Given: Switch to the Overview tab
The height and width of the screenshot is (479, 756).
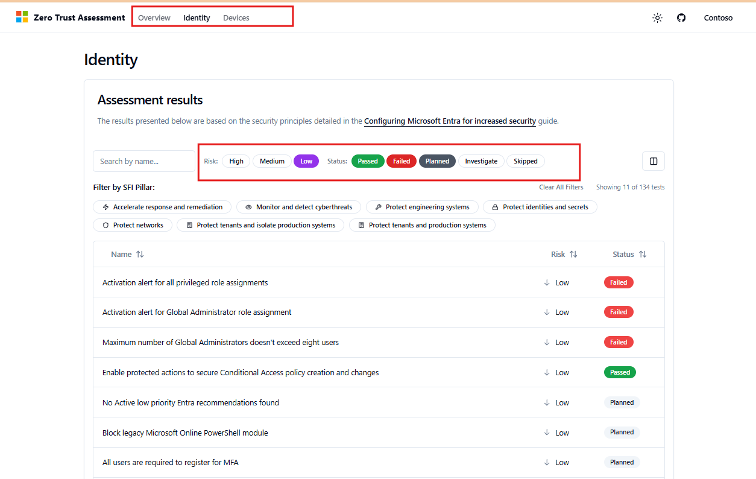Looking at the screenshot, I should point(154,17).
